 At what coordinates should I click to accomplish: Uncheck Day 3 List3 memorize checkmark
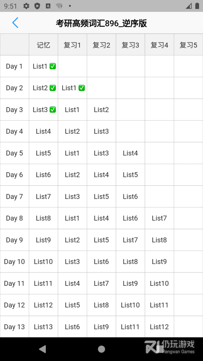pos(53,110)
